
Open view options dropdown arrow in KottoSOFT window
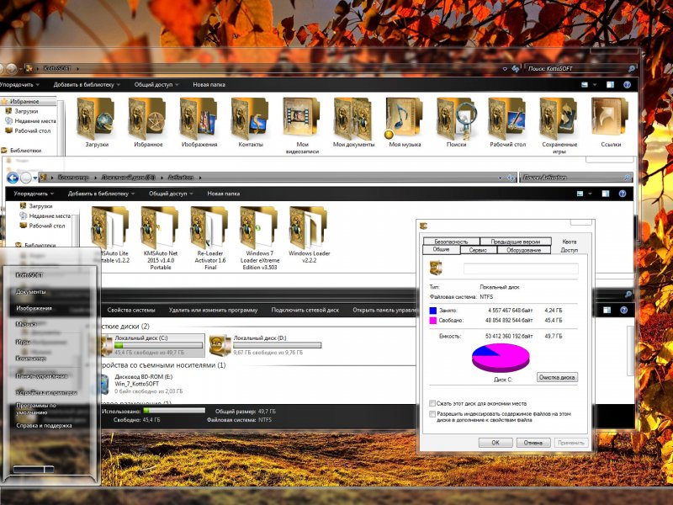tap(595, 85)
